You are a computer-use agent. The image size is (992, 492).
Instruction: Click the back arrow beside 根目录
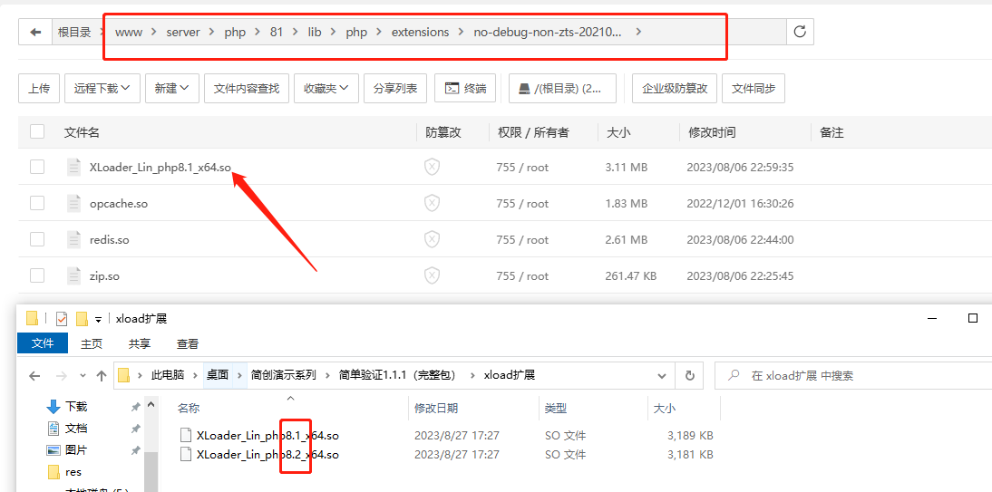35,32
